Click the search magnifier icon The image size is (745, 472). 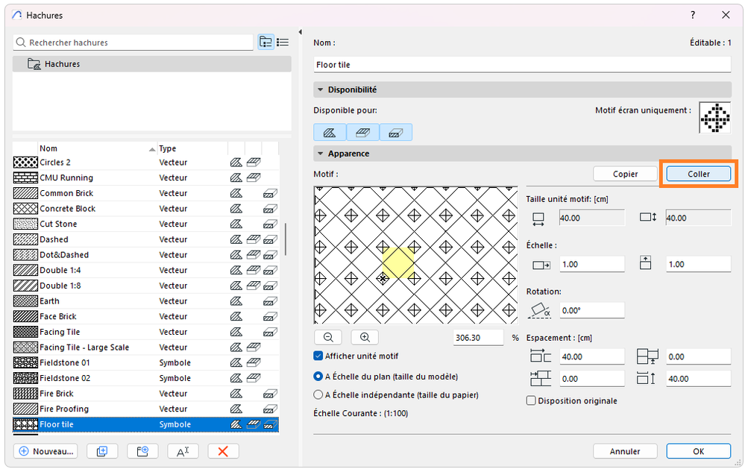pos(21,43)
